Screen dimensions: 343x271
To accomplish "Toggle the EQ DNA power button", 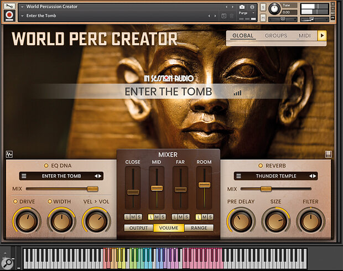I will [46, 165].
